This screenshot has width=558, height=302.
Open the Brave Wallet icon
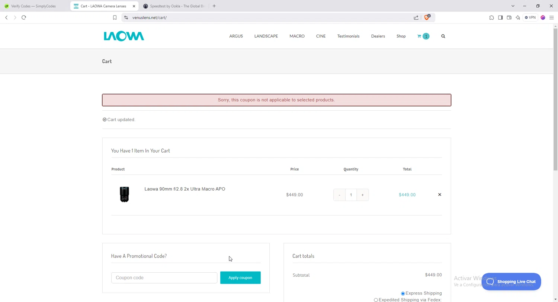[x=509, y=17]
